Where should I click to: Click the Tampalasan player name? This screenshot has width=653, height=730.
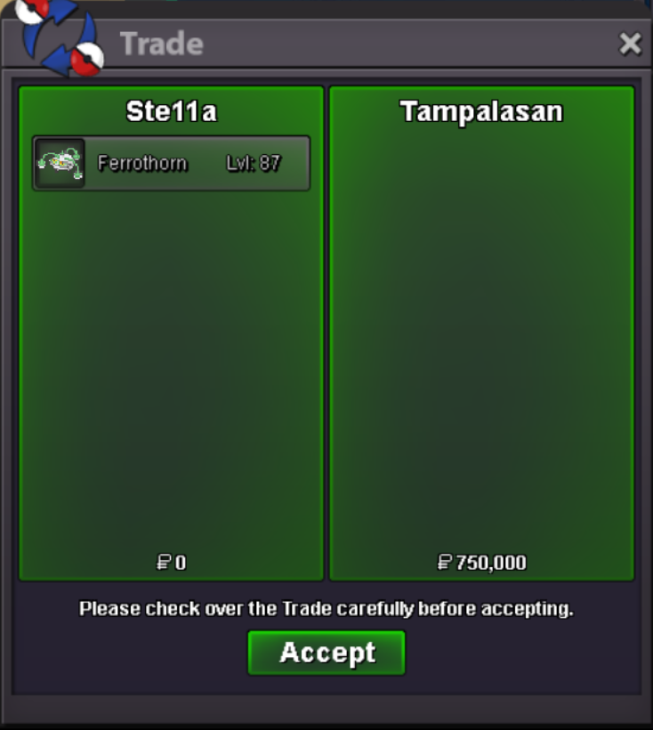pos(481,112)
